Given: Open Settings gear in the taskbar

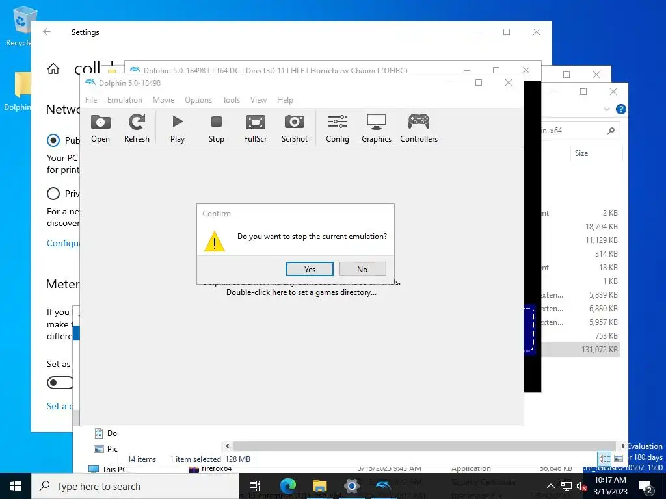Looking at the screenshot, I should coord(352,486).
